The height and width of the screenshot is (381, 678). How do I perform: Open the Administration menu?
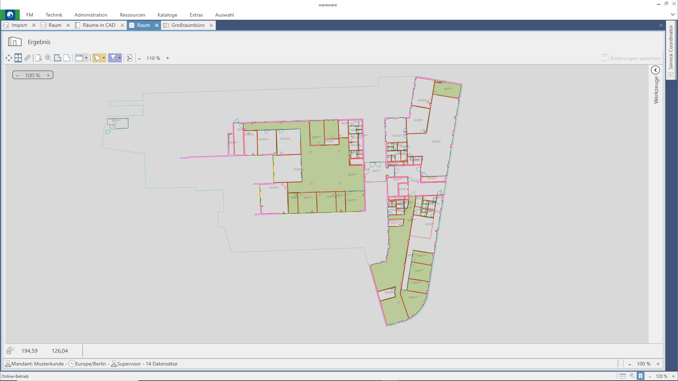click(91, 15)
